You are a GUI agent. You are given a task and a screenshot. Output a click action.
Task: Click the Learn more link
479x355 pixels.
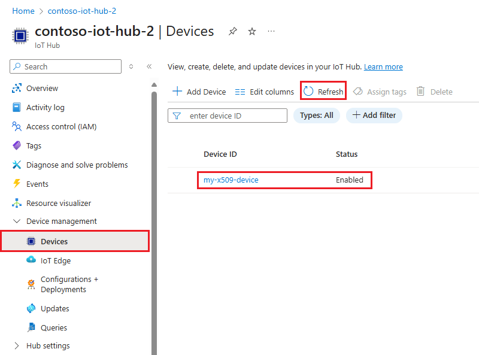[x=383, y=66]
